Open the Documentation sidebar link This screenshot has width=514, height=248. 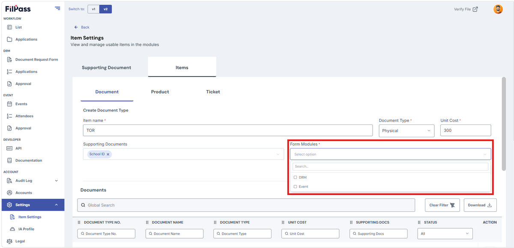29,160
